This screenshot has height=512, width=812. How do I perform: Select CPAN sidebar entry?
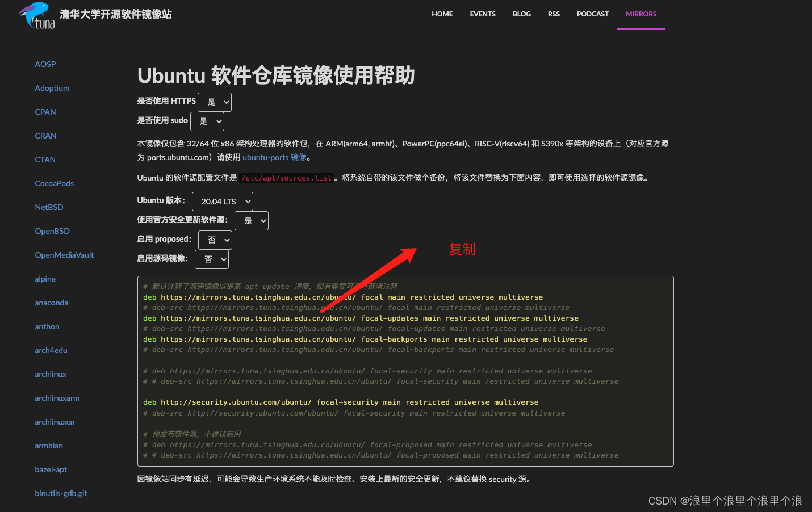[x=45, y=112]
